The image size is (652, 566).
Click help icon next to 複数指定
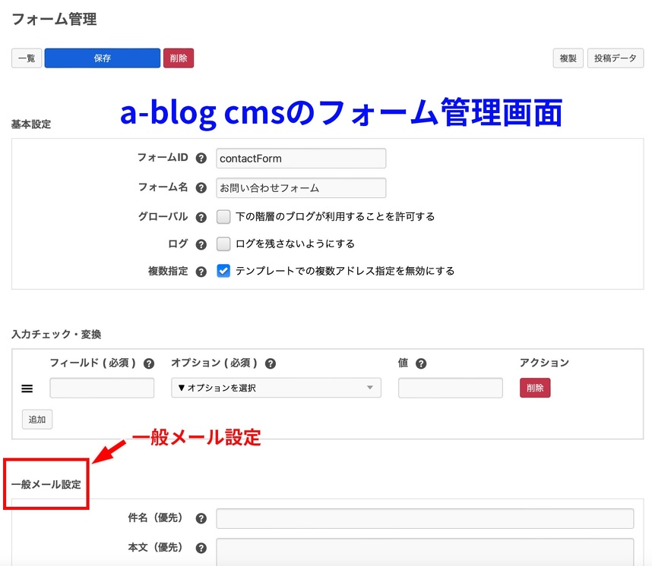click(x=201, y=272)
